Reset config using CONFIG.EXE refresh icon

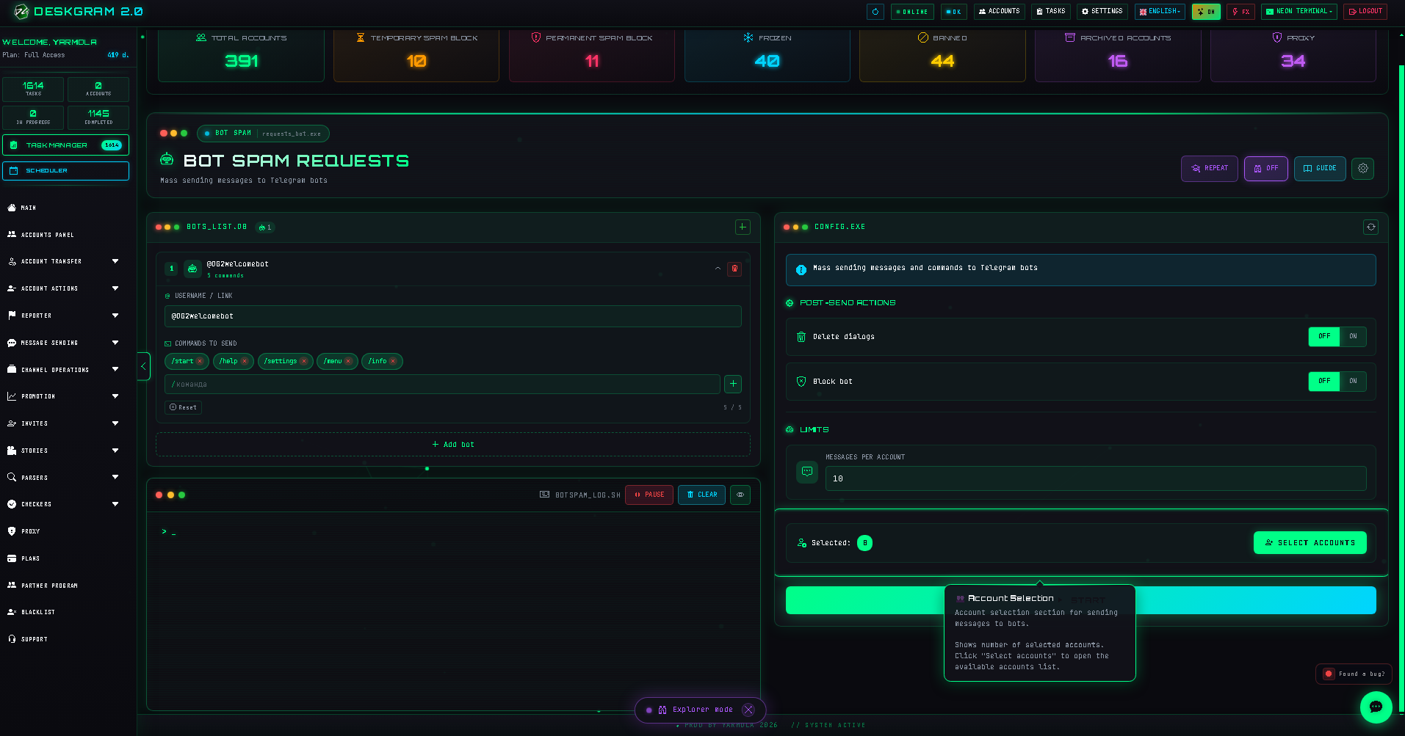point(1370,227)
